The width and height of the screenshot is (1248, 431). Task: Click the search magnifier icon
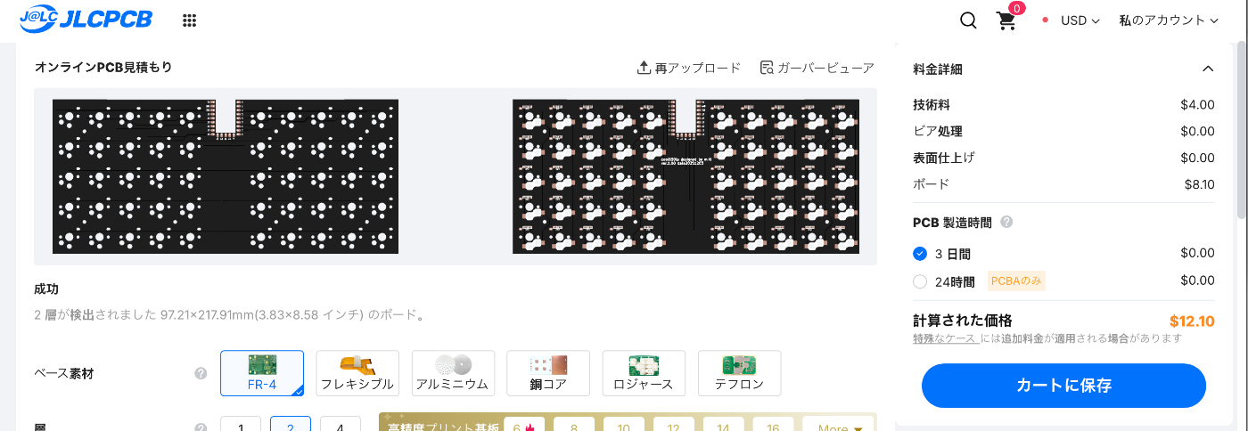(968, 20)
